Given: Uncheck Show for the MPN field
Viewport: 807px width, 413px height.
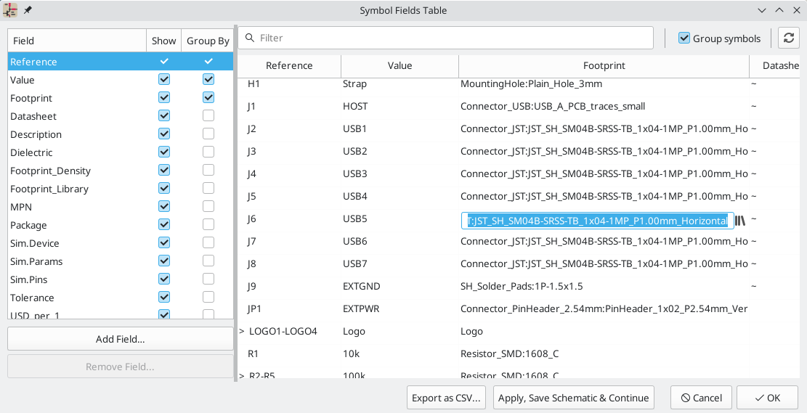Looking at the screenshot, I should click(163, 206).
